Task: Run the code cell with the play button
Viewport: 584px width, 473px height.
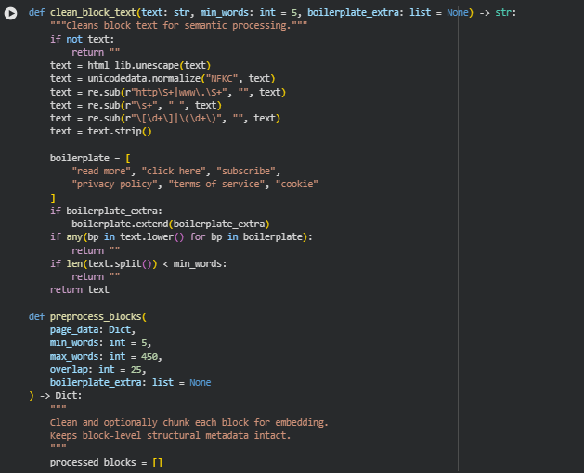Action: (x=12, y=13)
